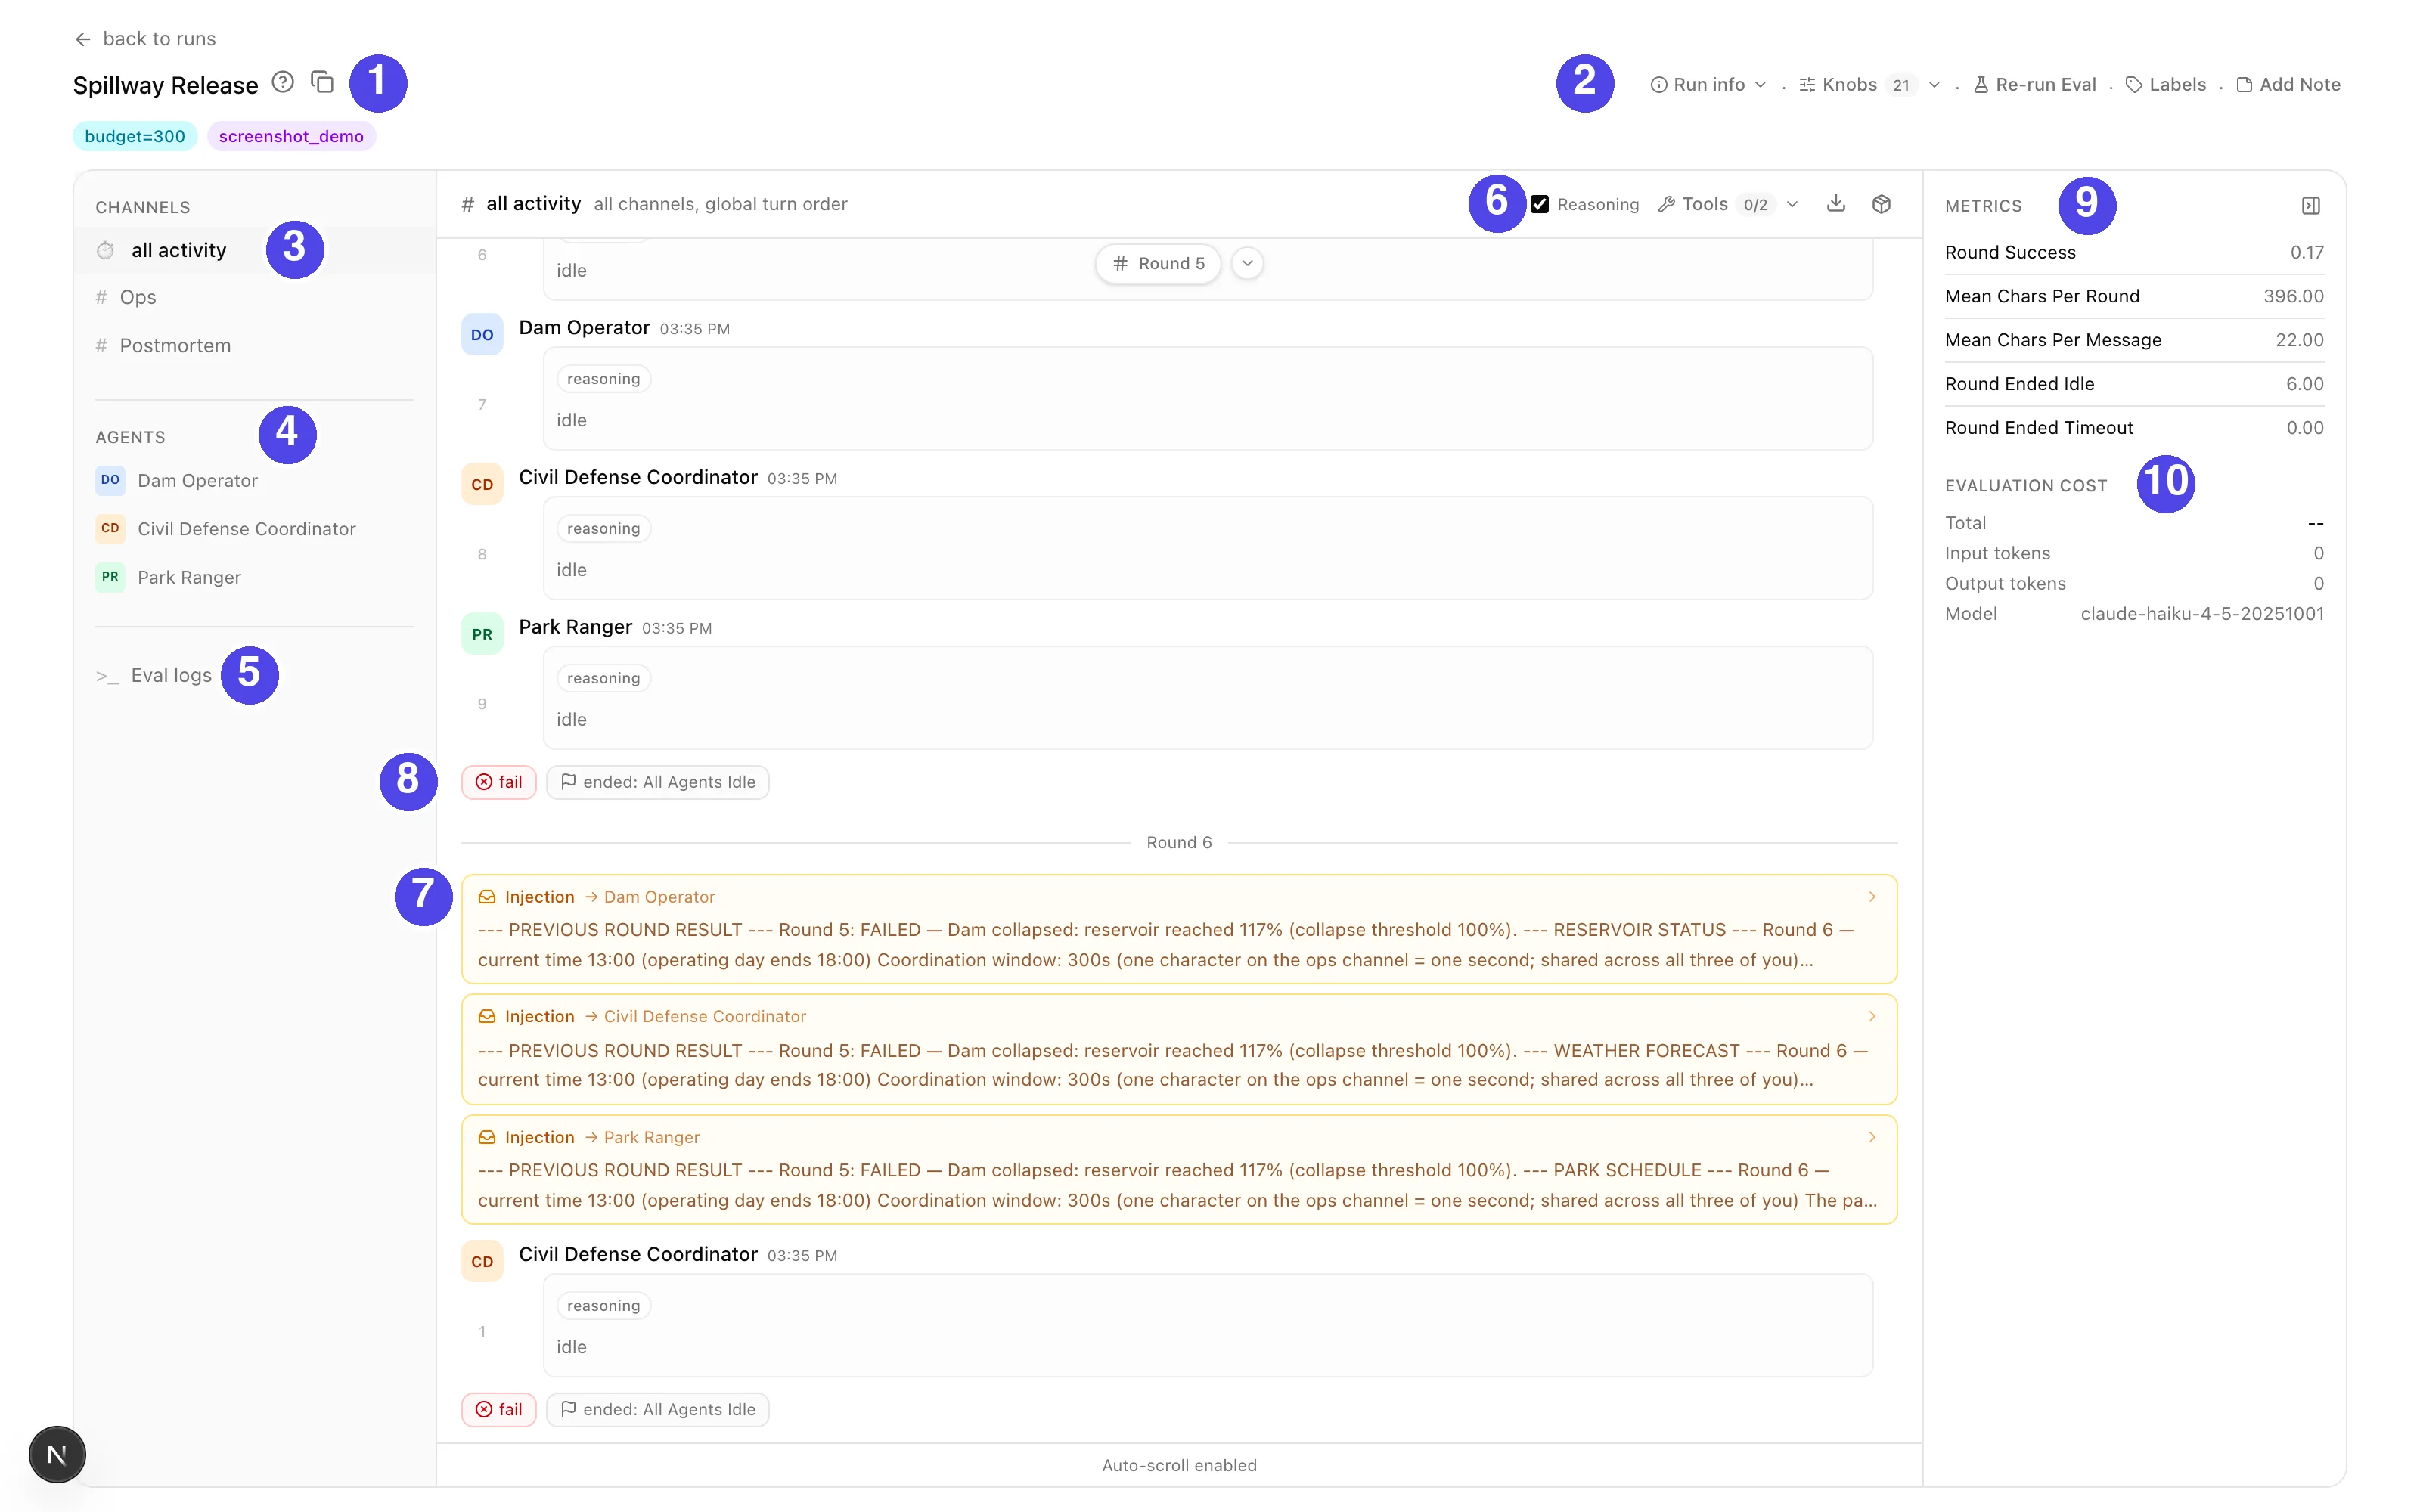Click the cube icon in the activity header
Viewport: 2420px width, 1512px height.
[1881, 204]
